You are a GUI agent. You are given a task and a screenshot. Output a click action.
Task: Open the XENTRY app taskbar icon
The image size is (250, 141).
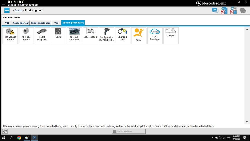coord(34,138)
